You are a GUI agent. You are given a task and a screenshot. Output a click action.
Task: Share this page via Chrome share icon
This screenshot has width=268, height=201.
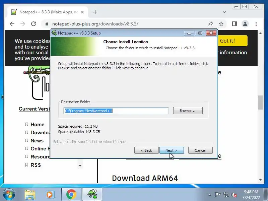click(210, 24)
